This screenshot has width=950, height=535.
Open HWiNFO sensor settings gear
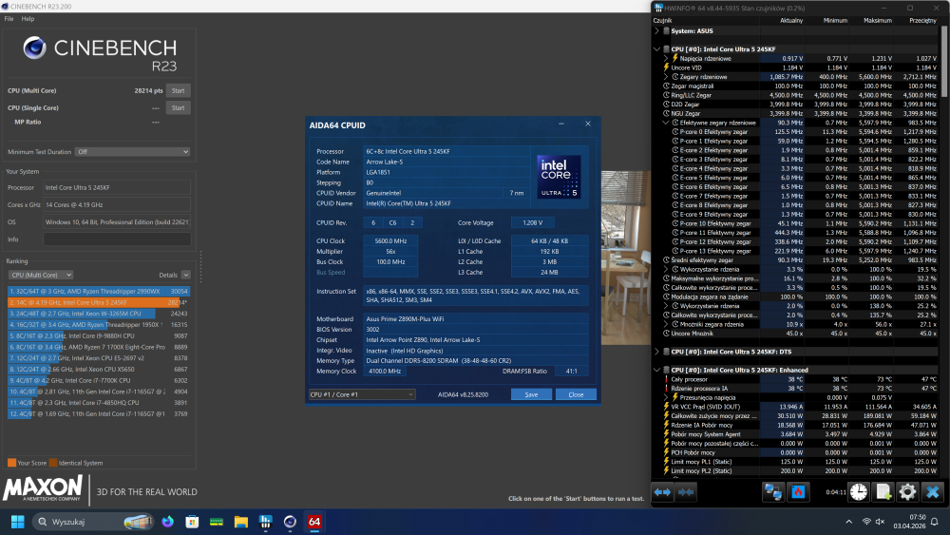[907, 492]
